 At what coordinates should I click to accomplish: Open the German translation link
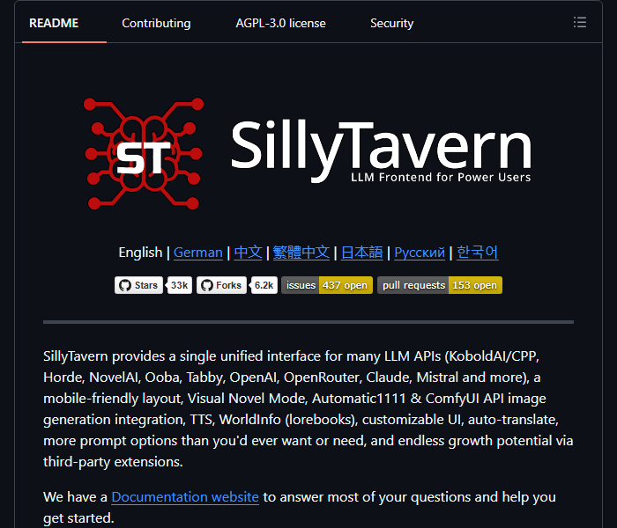pos(198,253)
